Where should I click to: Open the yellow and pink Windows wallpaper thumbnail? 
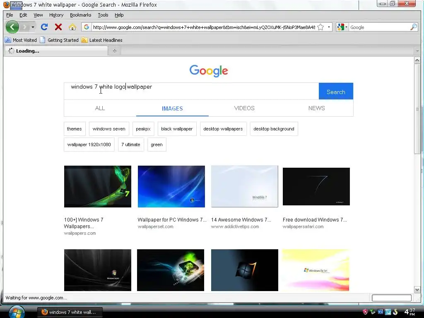316,270
